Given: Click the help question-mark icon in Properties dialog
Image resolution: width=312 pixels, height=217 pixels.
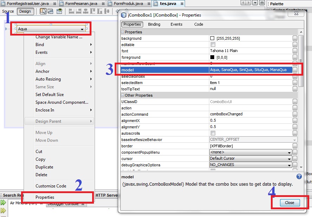Looking at the screenshot, I should pos(299,176).
